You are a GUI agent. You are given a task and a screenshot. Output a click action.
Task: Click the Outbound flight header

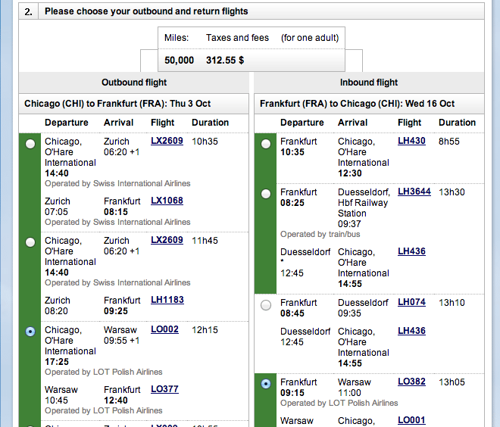[134, 83]
